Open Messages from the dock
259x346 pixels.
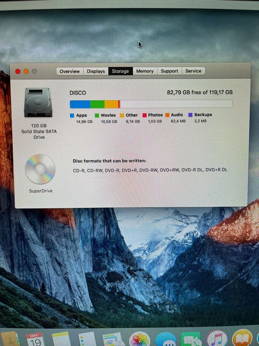(166, 340)
